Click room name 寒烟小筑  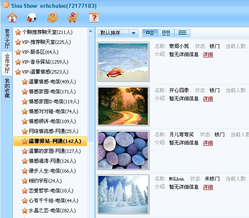click(x=179, y=46)
